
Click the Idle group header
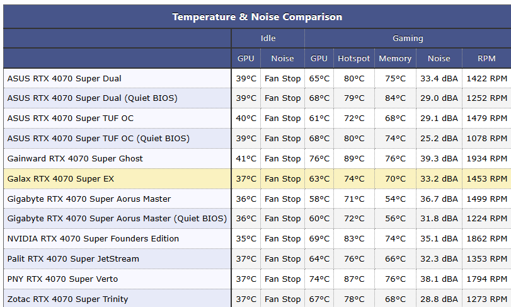tap(268, 38)
